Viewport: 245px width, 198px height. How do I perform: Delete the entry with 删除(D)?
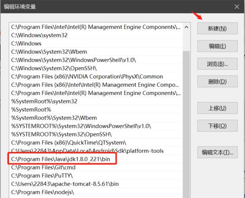pos(218,81)
